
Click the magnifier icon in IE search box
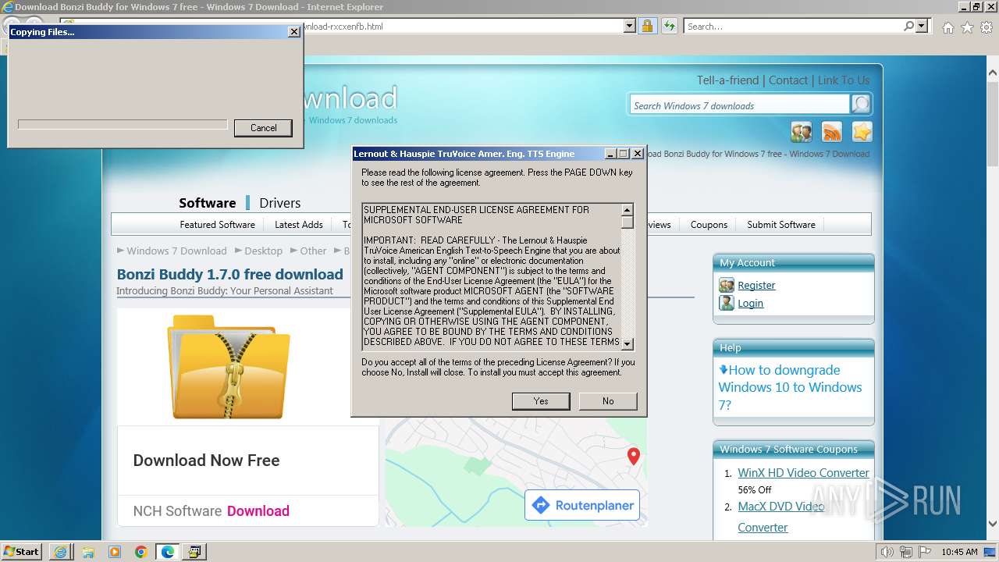click(908, 26)
